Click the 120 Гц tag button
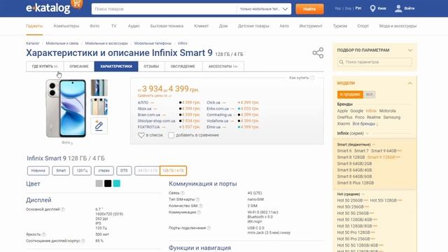 (82, 171)
